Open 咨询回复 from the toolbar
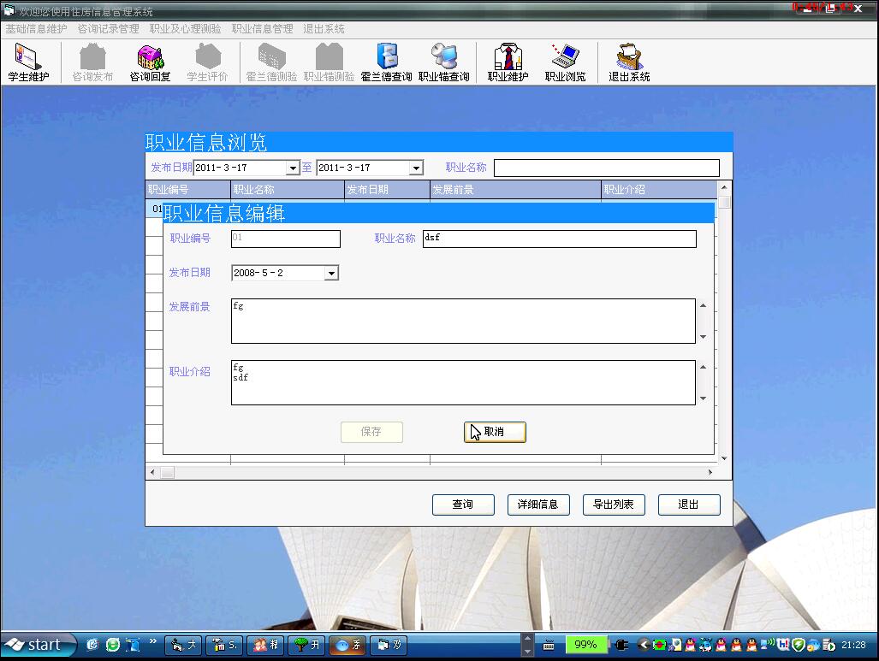 coord(151,62)
